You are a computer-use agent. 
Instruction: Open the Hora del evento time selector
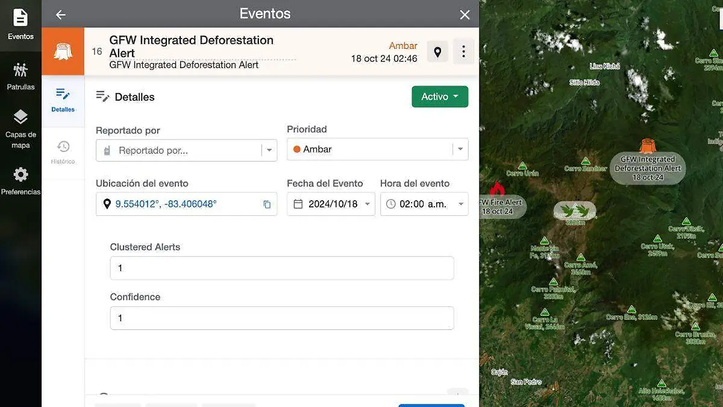tap(424, 204)
